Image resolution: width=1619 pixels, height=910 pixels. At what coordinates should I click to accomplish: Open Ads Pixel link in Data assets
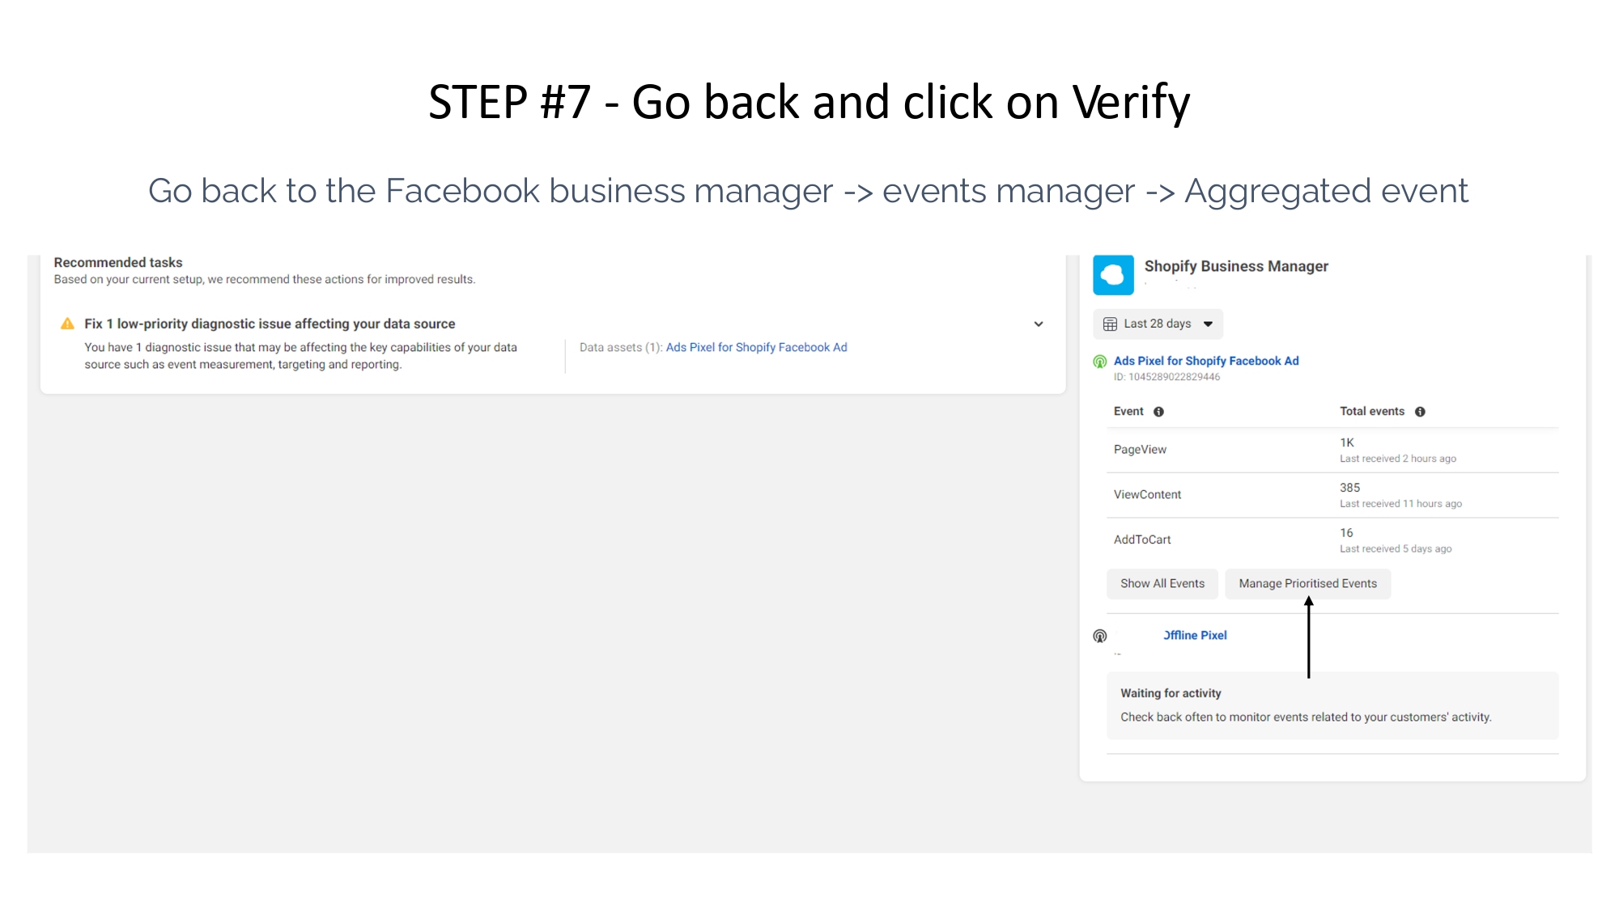756,347
